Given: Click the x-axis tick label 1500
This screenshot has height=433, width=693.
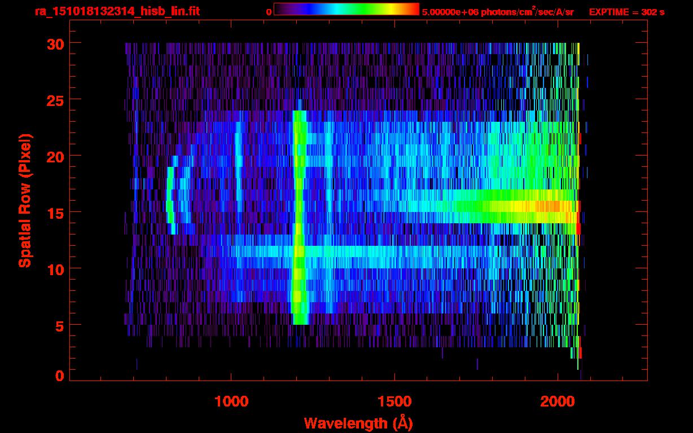Looking at the screenshot, I should point(394,401).
